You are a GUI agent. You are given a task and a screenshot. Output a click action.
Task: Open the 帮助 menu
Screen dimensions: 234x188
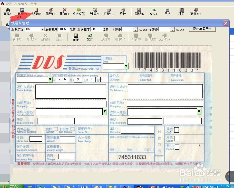click(33, 4)
